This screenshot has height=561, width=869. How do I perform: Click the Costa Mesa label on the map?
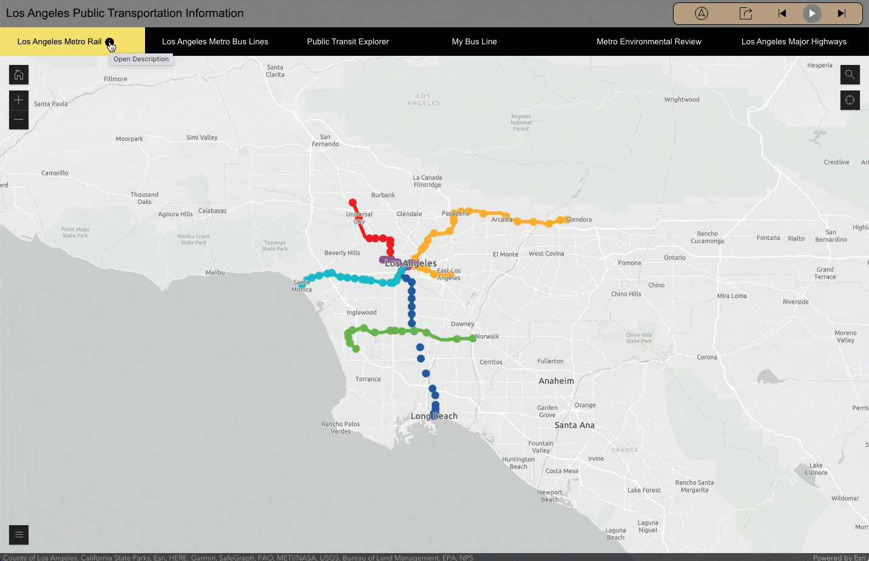pos(562,471)
